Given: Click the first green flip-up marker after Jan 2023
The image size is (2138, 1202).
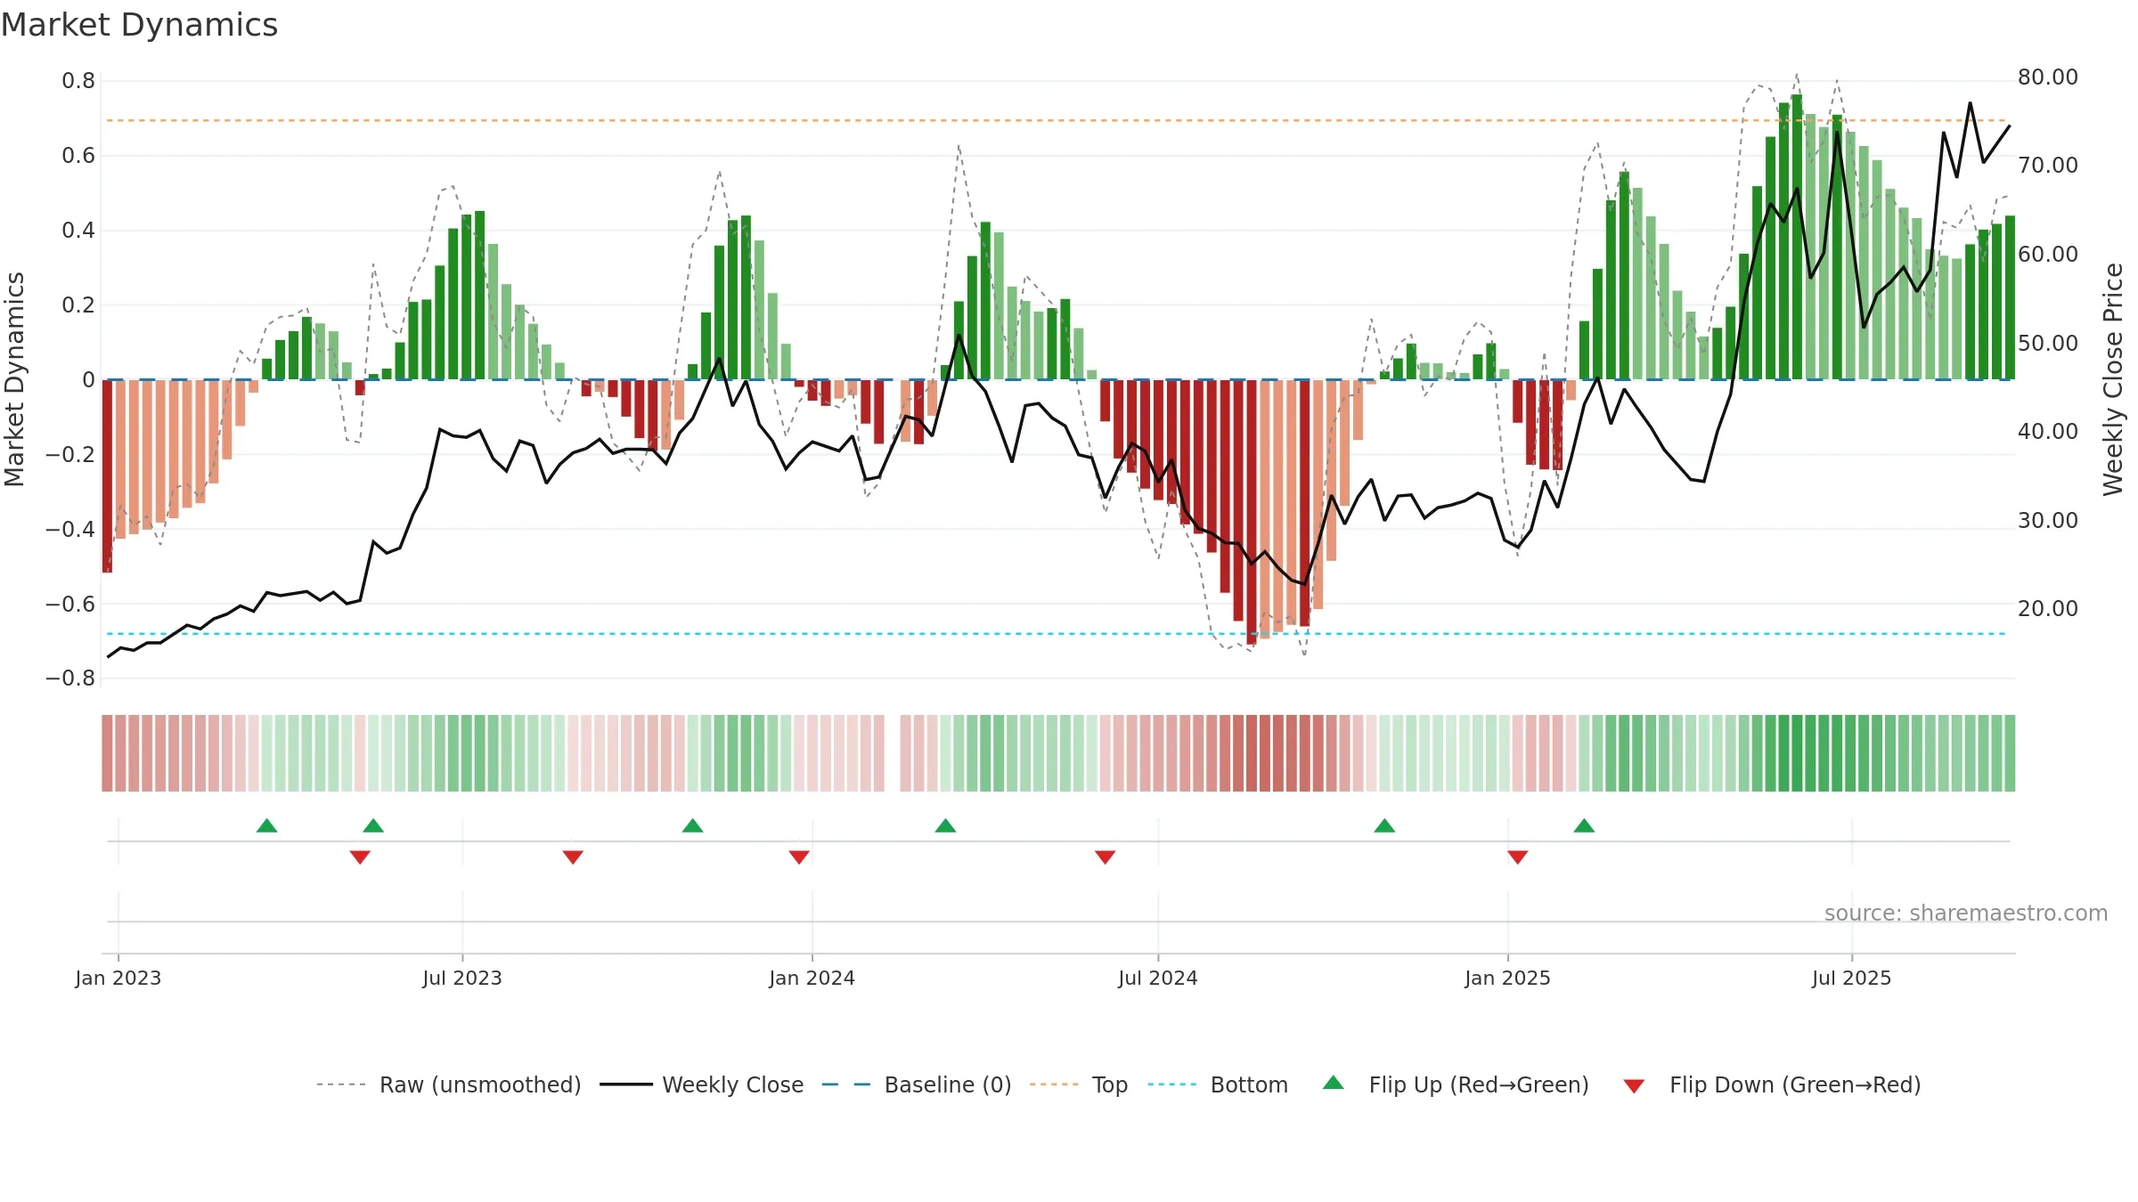Looking at the screenshot, I should (266, 825).
